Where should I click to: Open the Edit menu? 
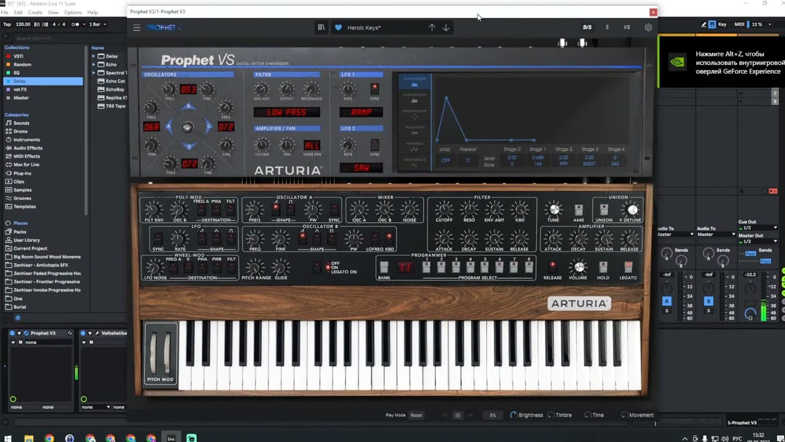[18, 12]
